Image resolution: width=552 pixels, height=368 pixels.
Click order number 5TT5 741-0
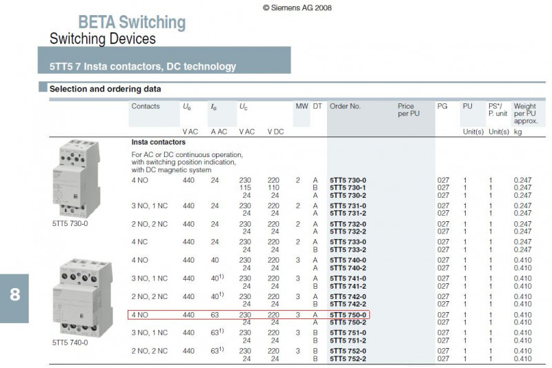click(348, 278)
